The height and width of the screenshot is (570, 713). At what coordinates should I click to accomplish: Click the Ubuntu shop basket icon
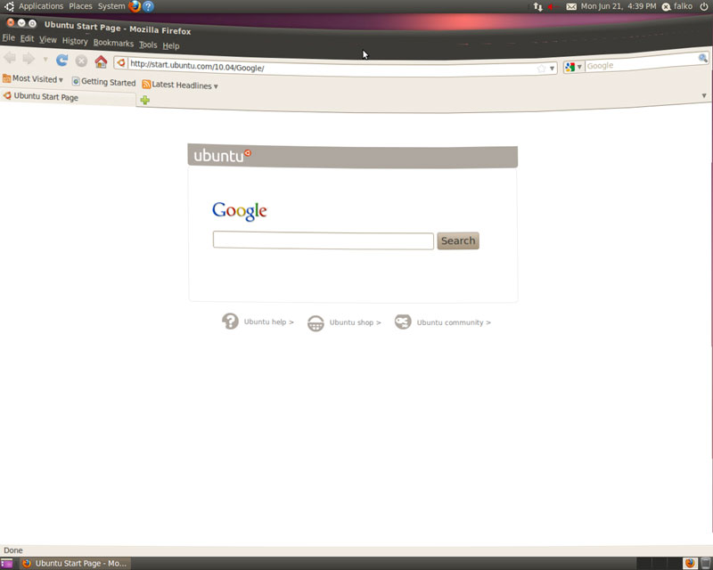pyautogui.click(x=316, y=323)
